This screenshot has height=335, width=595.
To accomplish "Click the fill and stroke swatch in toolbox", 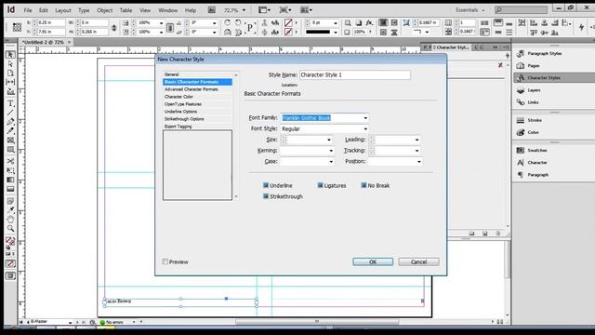I will 10,241.
